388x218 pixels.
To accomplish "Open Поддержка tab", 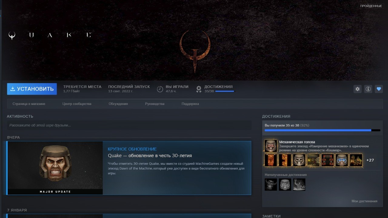I will pos(190,104).
